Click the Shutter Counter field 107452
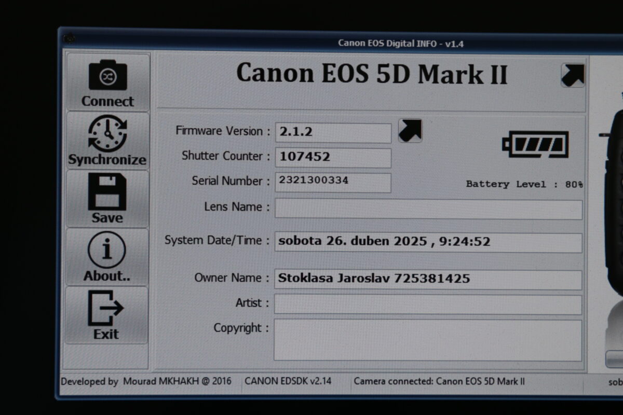The width and height of the screenshot is (623, 415). click(333, 158)
